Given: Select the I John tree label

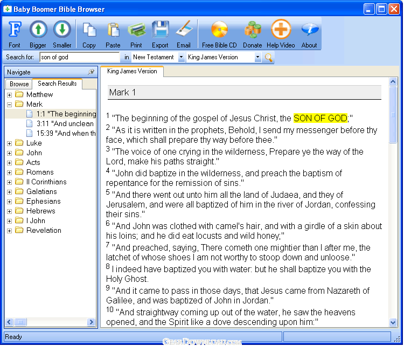Looking at the screenshot, I should pyautogui.click(x=36, y=221).
